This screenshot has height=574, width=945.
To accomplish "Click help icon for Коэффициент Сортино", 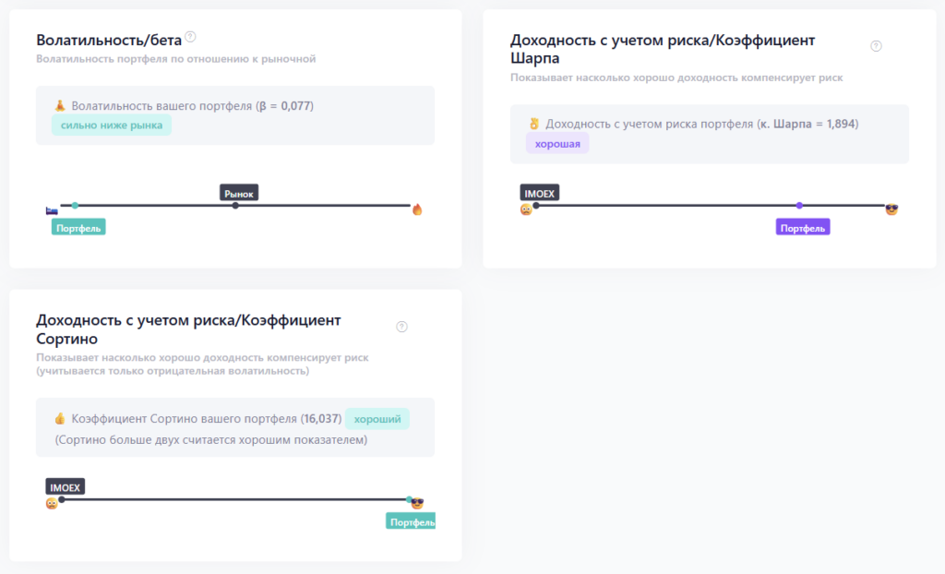I will [402, 327].
